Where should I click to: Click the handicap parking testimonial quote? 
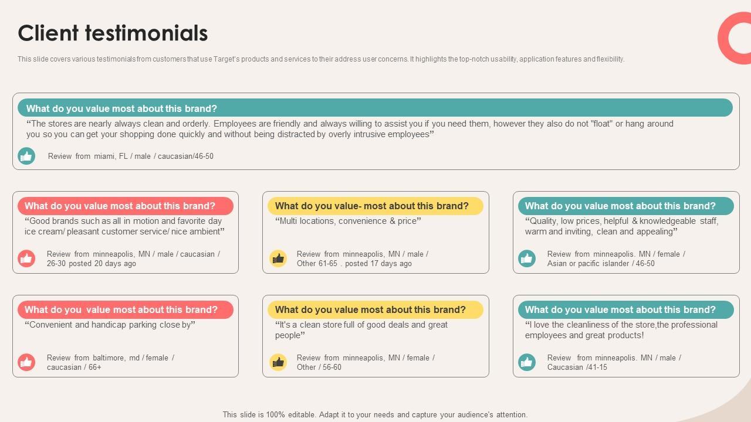[x=110, y=325]
